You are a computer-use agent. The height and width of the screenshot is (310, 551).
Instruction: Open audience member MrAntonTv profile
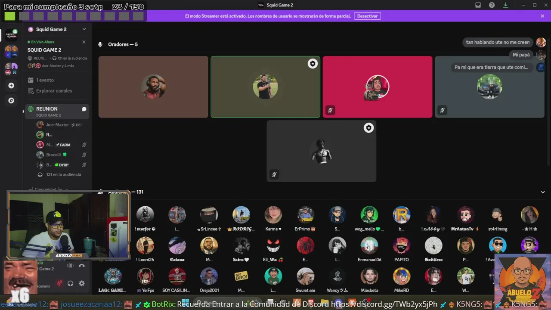[465, 219]
